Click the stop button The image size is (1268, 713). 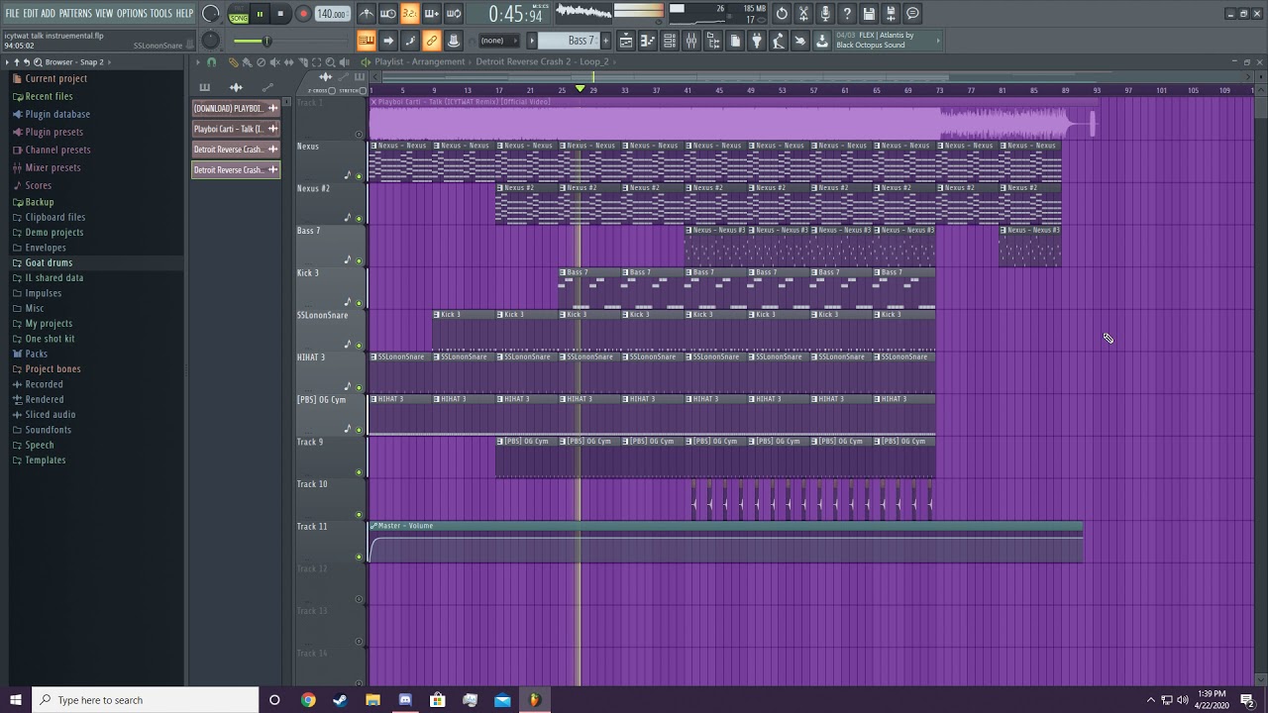point(280,14)
